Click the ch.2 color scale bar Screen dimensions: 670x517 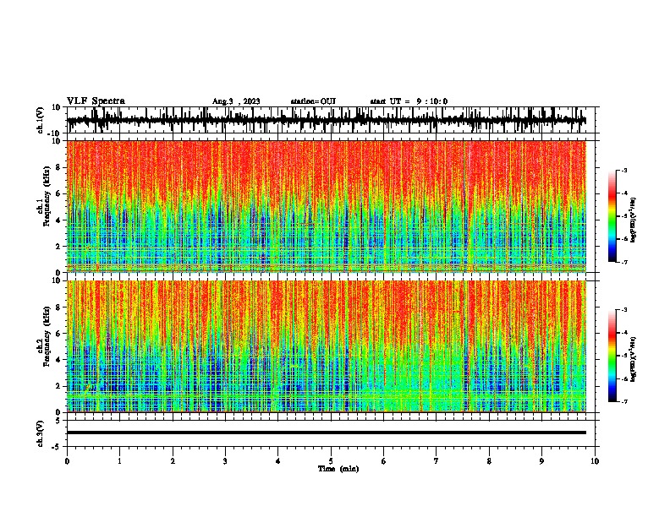pos(612,356)
